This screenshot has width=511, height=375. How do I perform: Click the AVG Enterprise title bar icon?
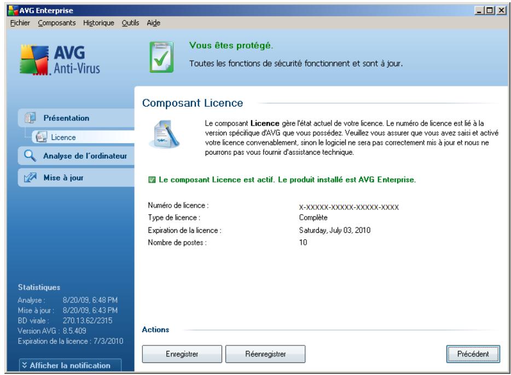[x=13, y=10]
